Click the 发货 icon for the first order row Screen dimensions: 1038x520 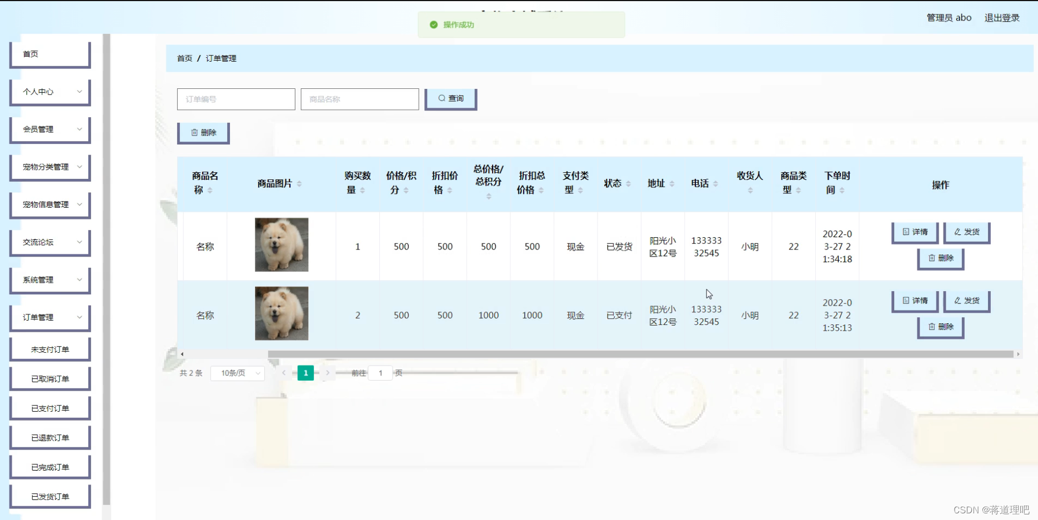(x=957, y=232)
